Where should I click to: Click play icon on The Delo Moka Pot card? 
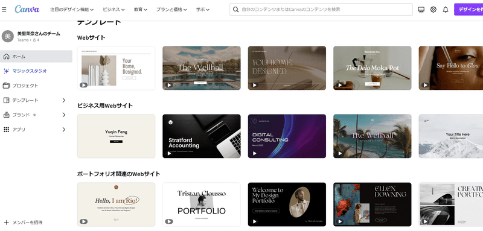click(x=340, y=85)
